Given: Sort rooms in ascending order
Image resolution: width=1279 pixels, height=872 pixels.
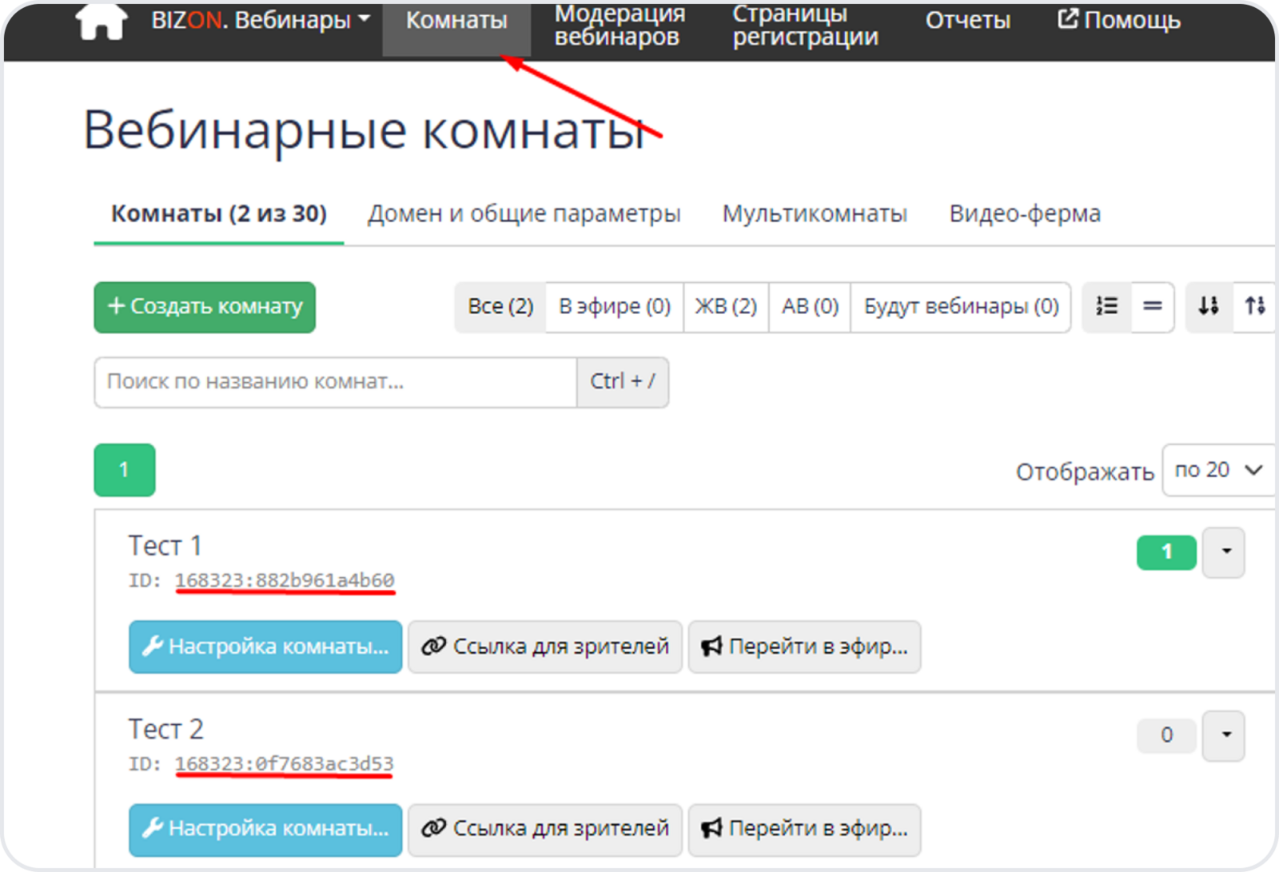Looking at the screenshot, I should pos(1254,306).
